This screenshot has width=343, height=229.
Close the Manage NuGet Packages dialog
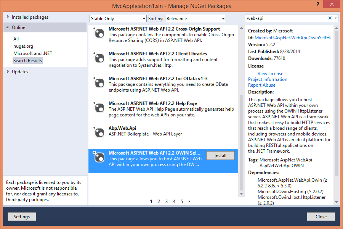point(321,217)
